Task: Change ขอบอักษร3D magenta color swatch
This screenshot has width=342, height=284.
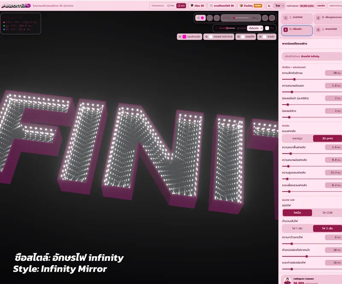Action: pos(184,37)
